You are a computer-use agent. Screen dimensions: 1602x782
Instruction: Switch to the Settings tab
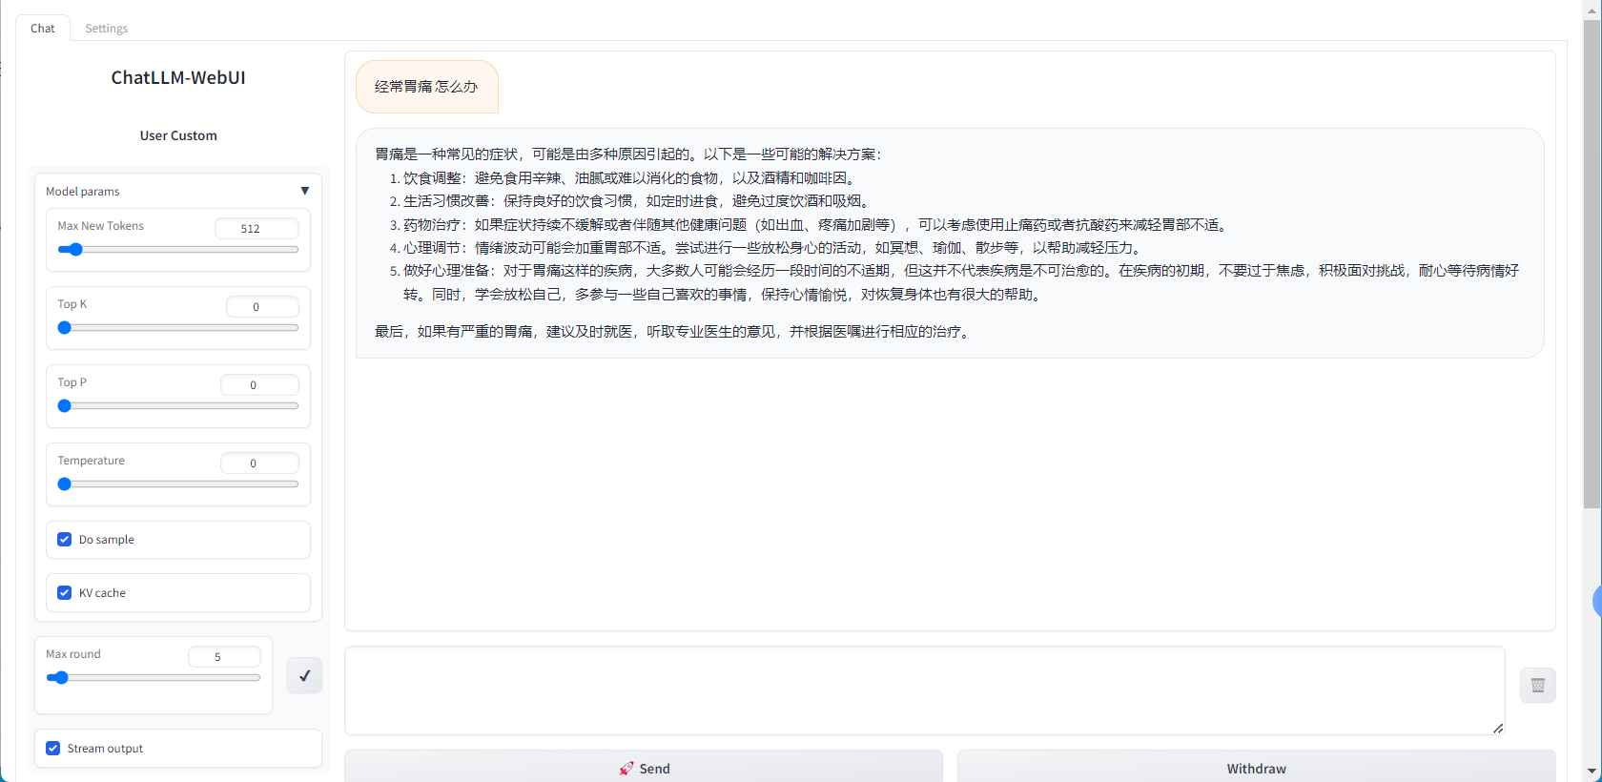coord(106,29)
